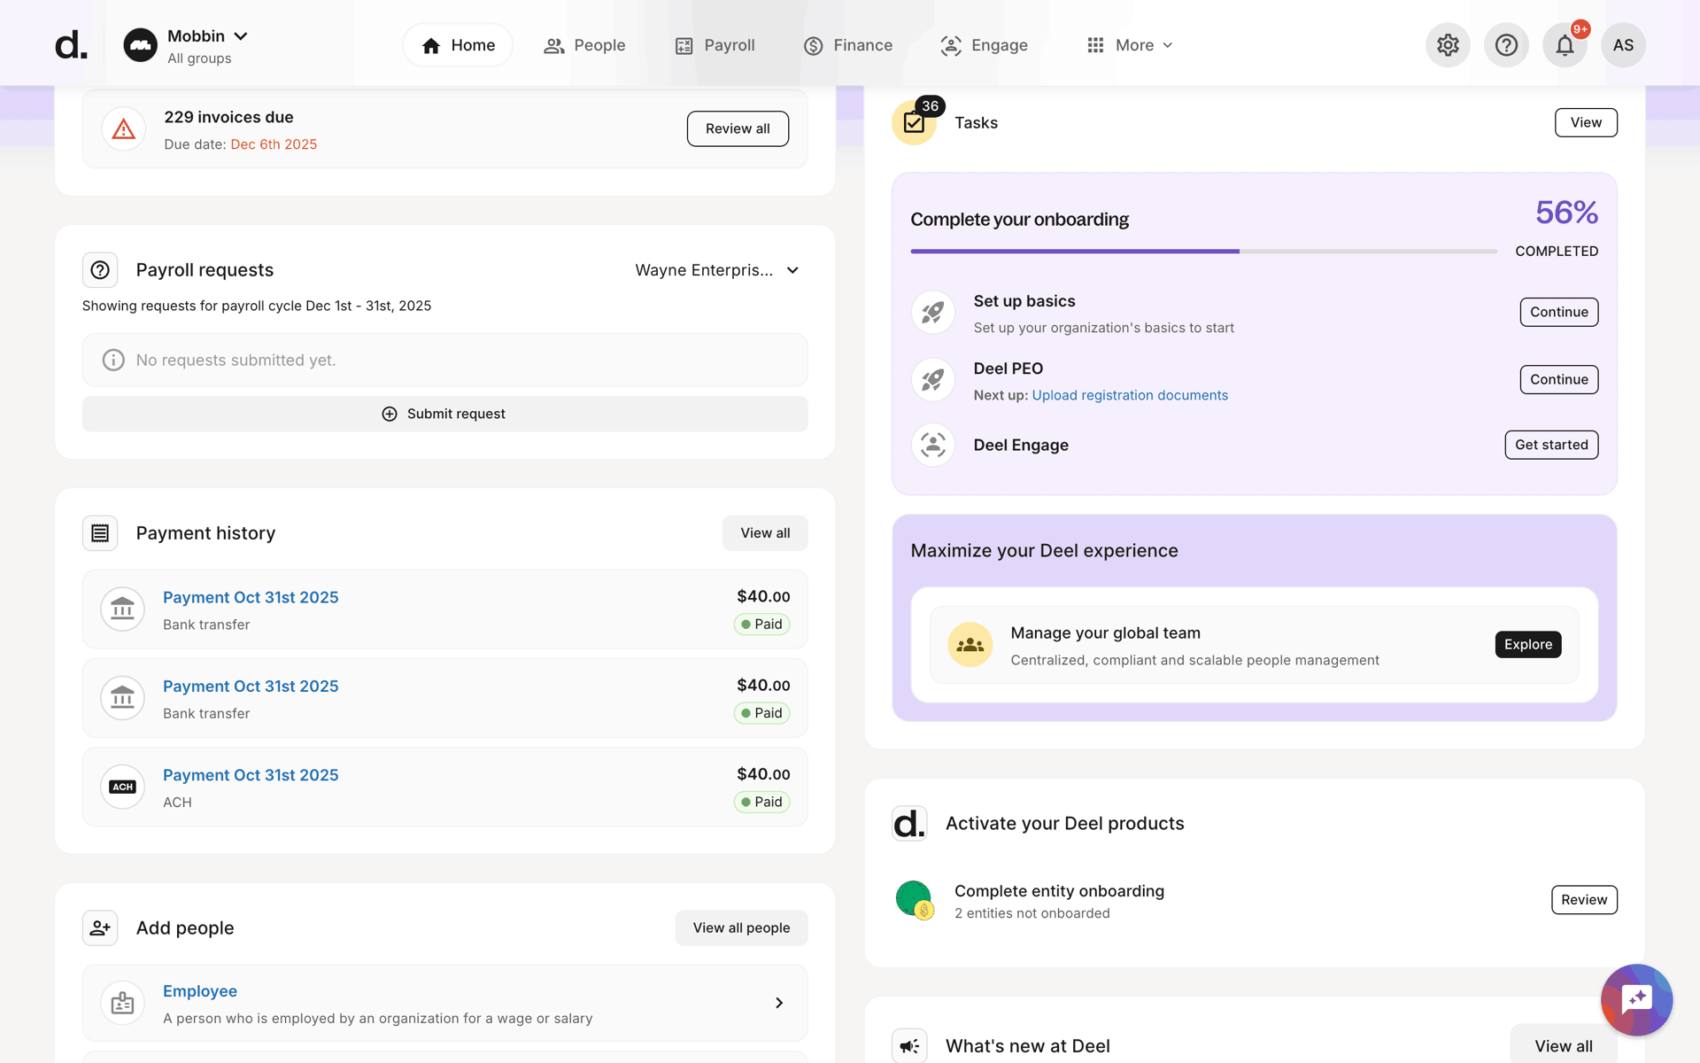Click the Submit request button
The width and height of the screenshot is (1700, 1063).
pos(445,414)
